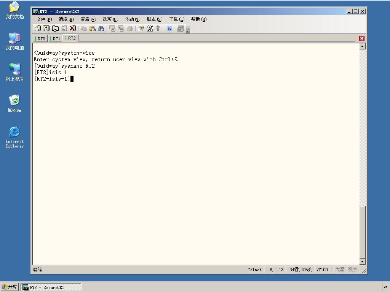Screen dimensions: 390x292
Task: Click the '<Quidway>system-view' line
Action: click(64, 53)
